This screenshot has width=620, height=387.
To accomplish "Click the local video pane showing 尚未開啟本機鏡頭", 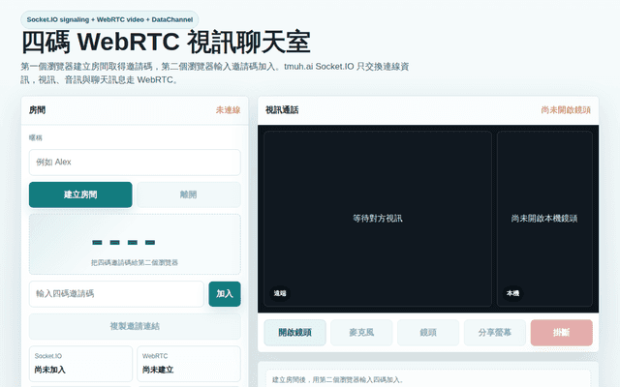I will point(544,219).
